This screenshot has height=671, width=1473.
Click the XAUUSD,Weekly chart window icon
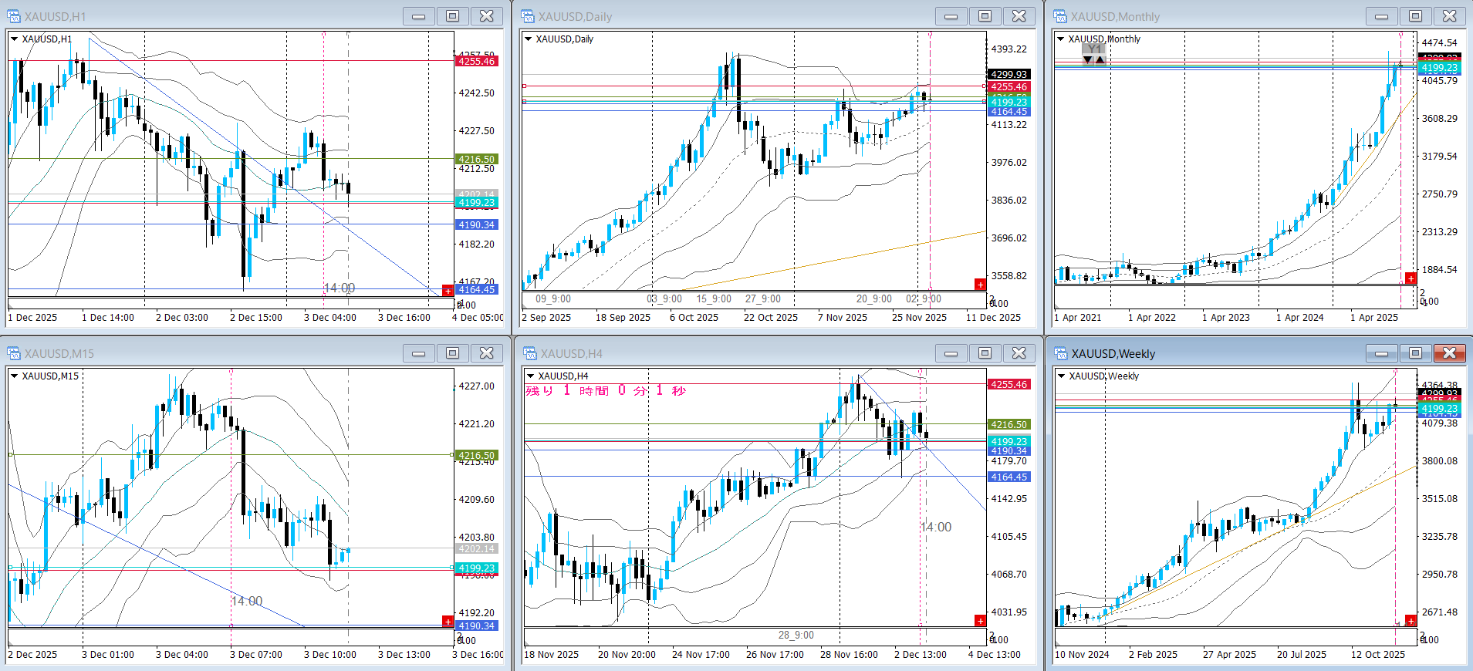(x=1060, y=353)
